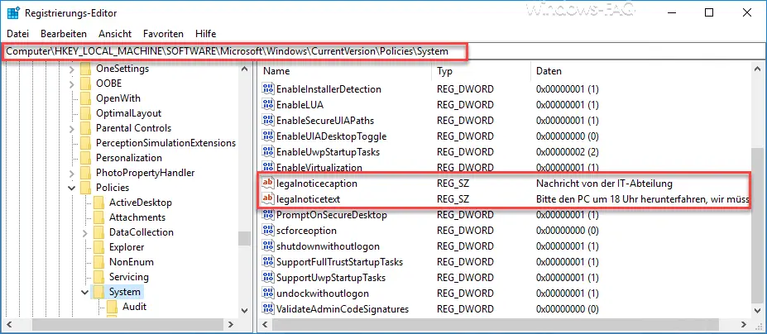The image size is (767, 334).
Task: Select the NonEnum tree item
Action: tap(131, 261)
